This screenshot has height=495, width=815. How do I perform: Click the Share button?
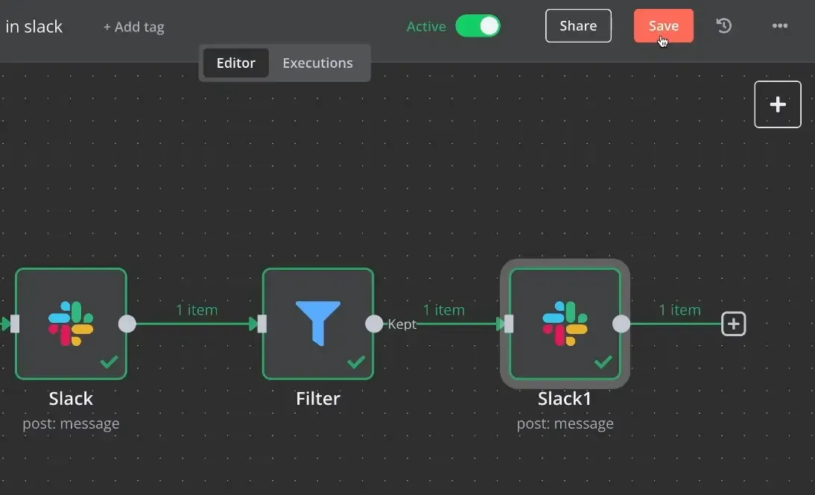click(578, 26)
